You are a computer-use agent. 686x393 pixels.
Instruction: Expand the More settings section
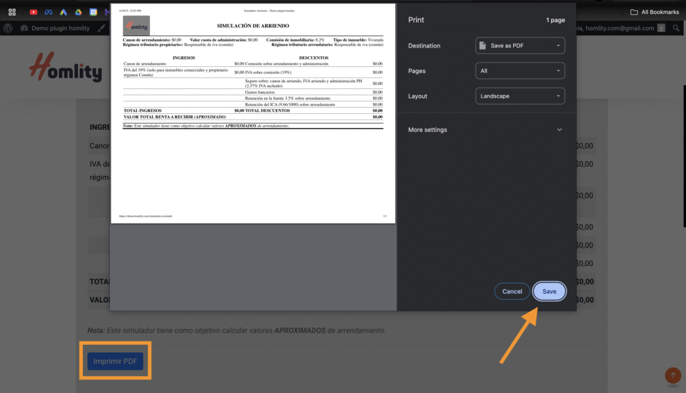tap(485, 130)
